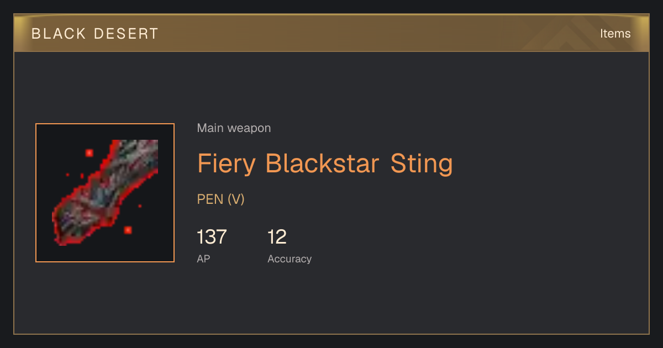Viewport: 663px width, 348px height.
Task: Click the word Fiery in item name
Action: (x=227, y=165)
